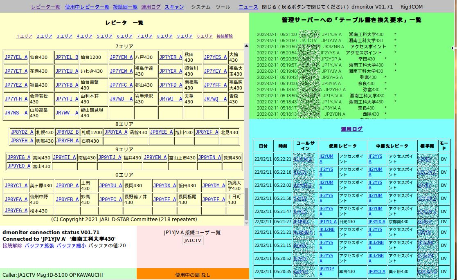Jump to 1エリア repeater list
This screenshot has height=280, width=457.
pos(24,36)
